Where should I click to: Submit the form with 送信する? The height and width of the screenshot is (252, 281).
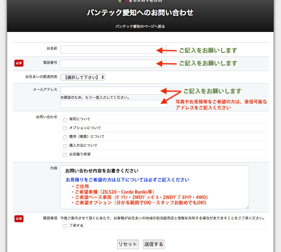(153, 244)
